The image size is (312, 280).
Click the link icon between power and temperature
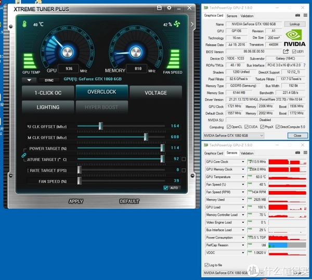(x=24, y=155)
